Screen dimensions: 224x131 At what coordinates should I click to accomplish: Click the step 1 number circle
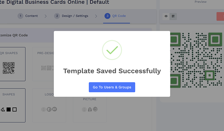click(x=20, y=16)
